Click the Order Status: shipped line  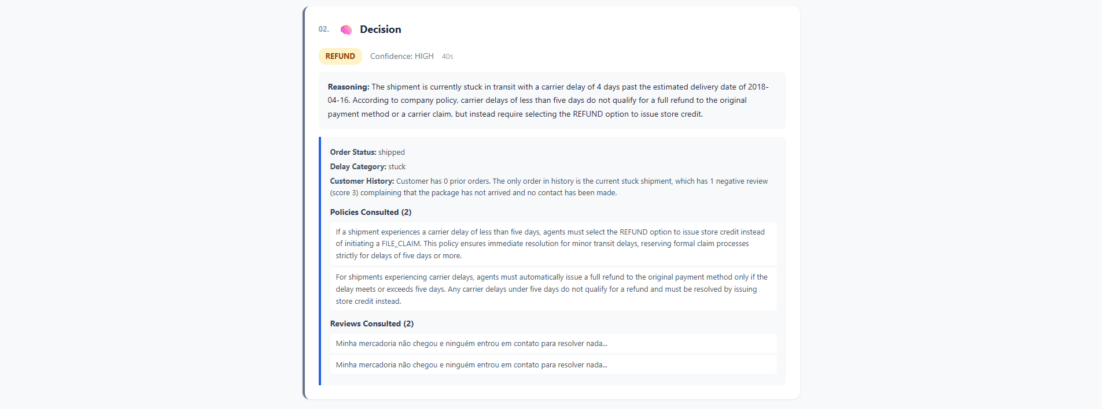tap(367, 152)
